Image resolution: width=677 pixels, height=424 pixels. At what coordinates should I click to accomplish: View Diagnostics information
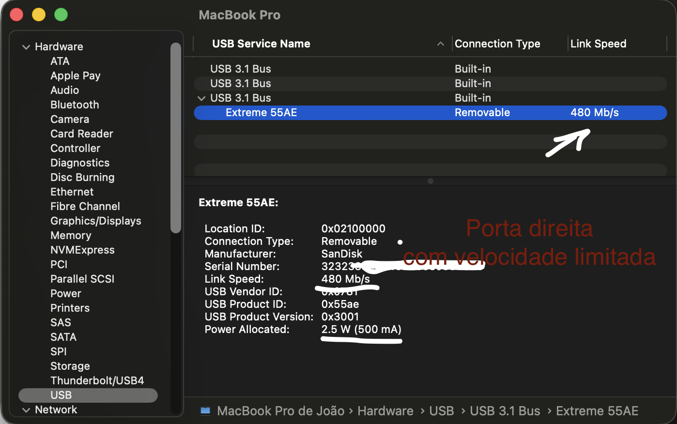pyautogui.click(x=80, y=163)
